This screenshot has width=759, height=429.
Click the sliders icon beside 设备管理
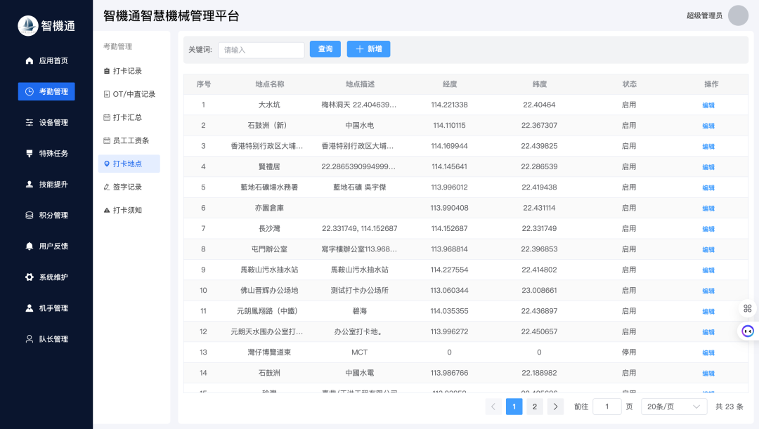tap(30, 122)
